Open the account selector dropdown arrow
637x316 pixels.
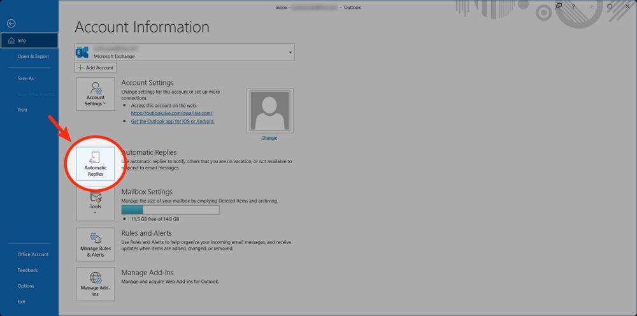(x=290, y=52)
